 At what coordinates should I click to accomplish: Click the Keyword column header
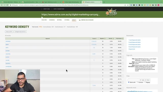click(48, 39)
